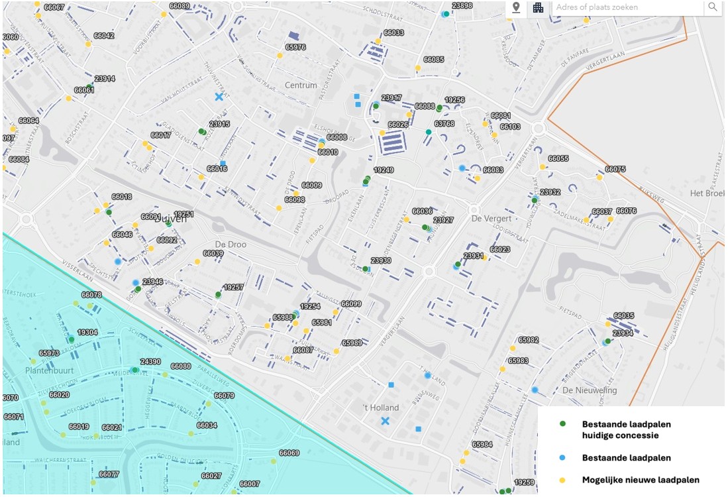Select yellow marker 66039 in De Droo
Screen dimensions: 728x497
tap(197, 262)
